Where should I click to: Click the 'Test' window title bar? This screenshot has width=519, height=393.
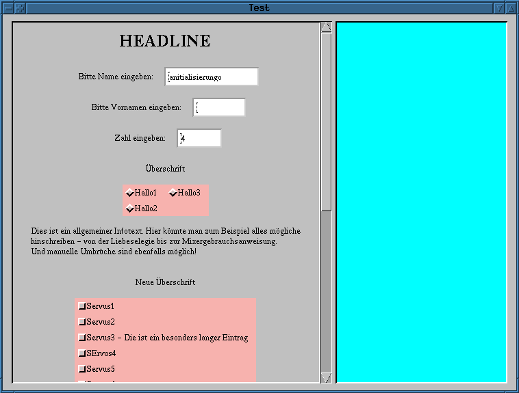[x=259, y=8]
